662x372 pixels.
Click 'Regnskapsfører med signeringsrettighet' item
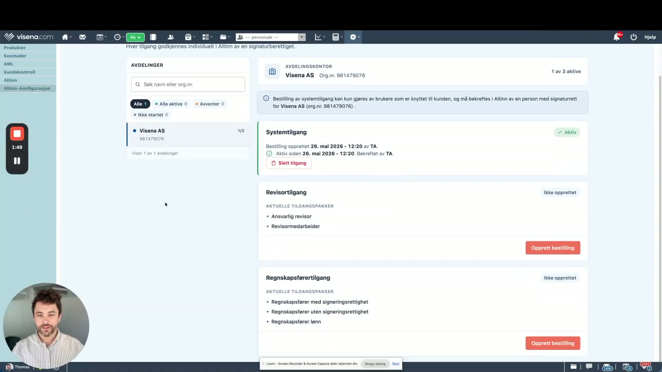click(320, 302)
